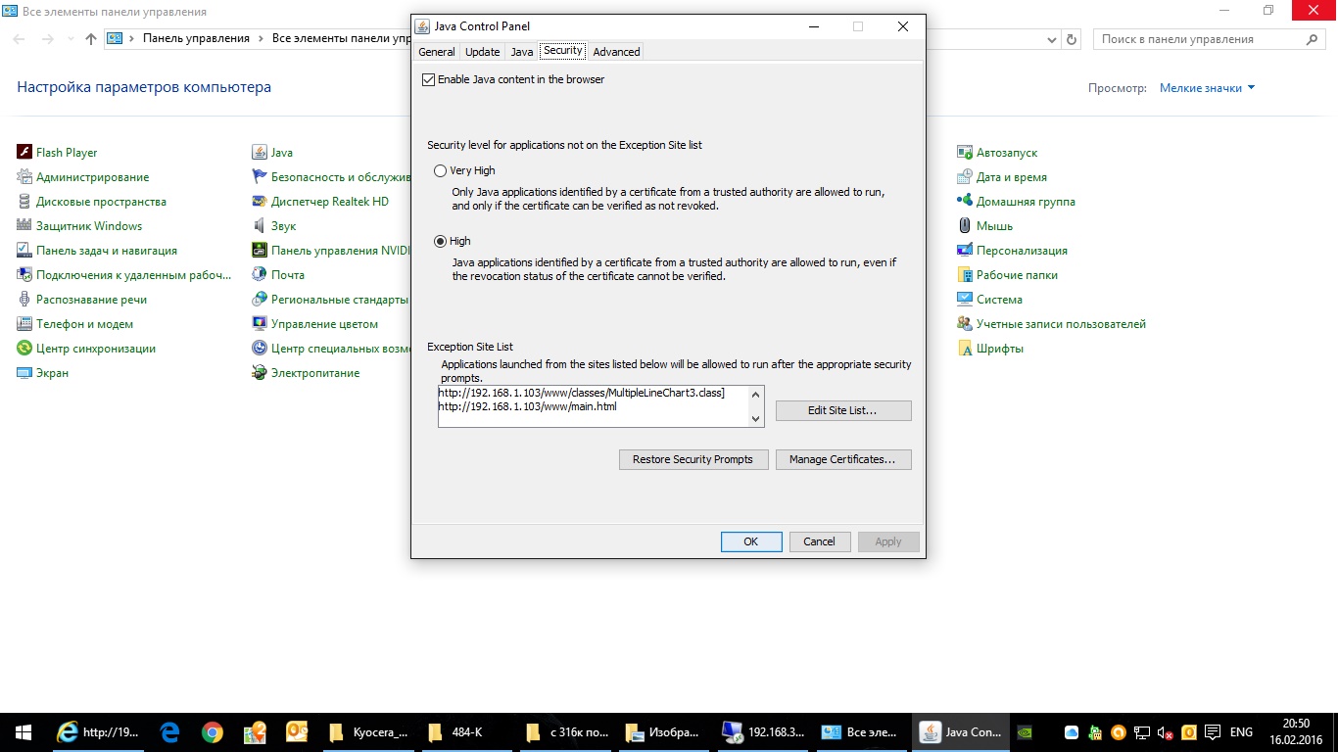Click the Google Chrome taskbar icon
Viewport: 1338px width, 752px height.
point(212,731)
